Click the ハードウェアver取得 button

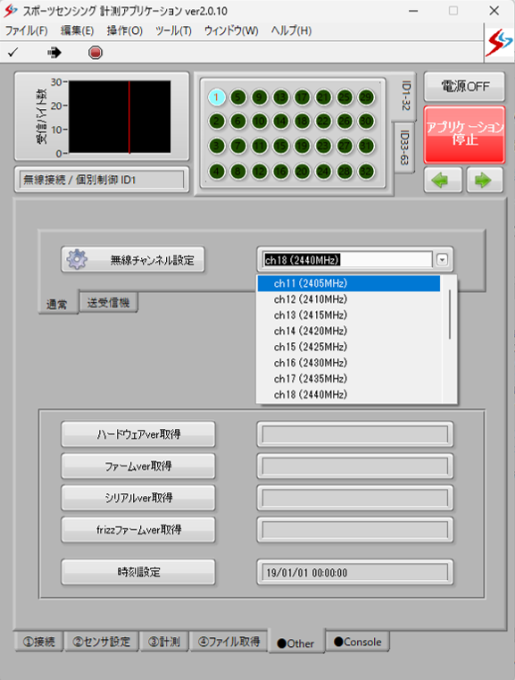tap(138, 434)
